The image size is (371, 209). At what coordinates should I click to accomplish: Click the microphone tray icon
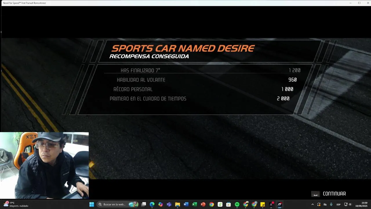coord(331,204)
